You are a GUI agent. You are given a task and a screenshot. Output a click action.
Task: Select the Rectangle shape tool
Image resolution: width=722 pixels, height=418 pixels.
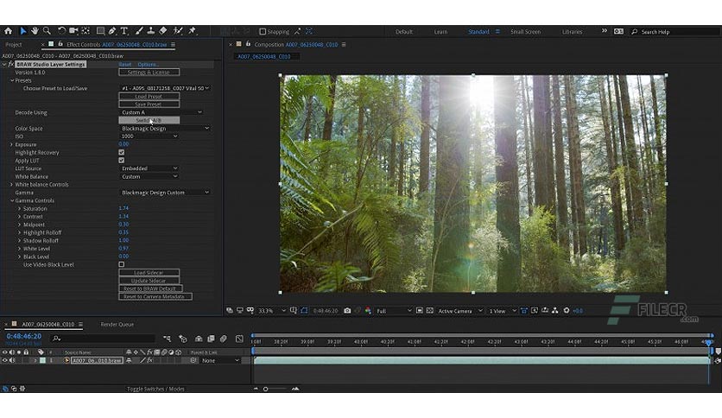[100, 31]
